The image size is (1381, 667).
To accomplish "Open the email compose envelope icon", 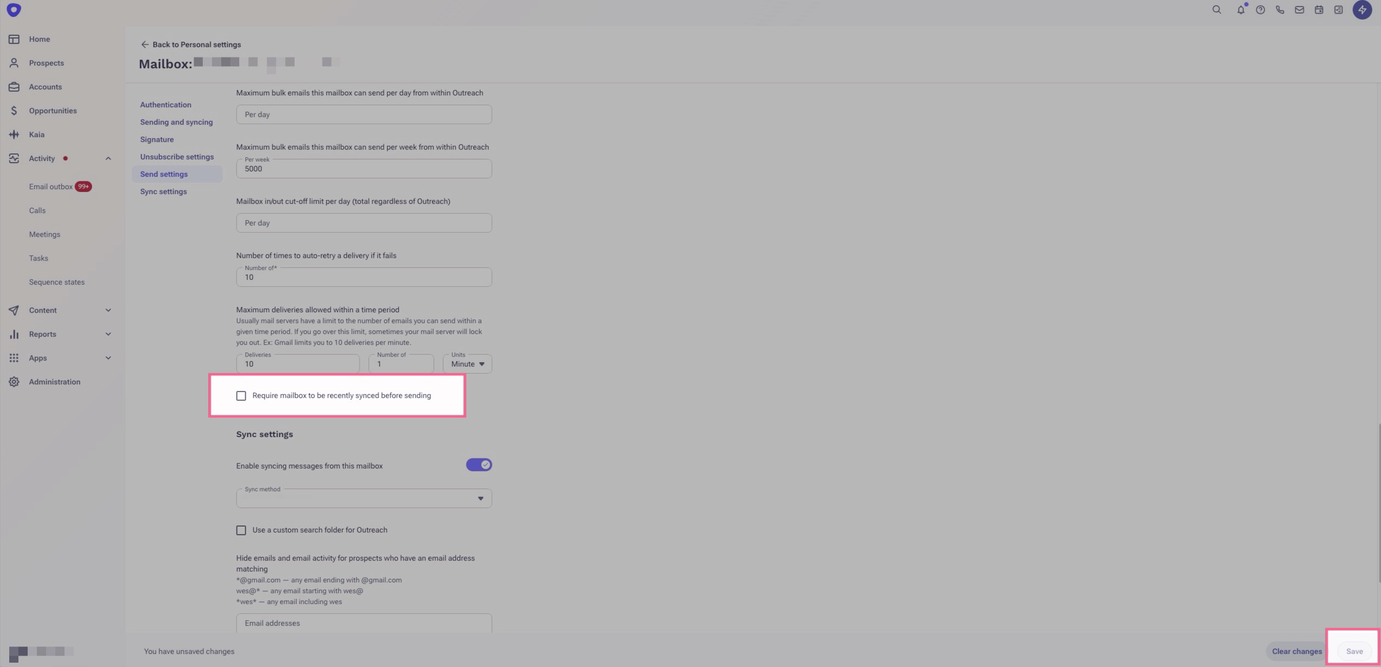I will coord(1299,10).
